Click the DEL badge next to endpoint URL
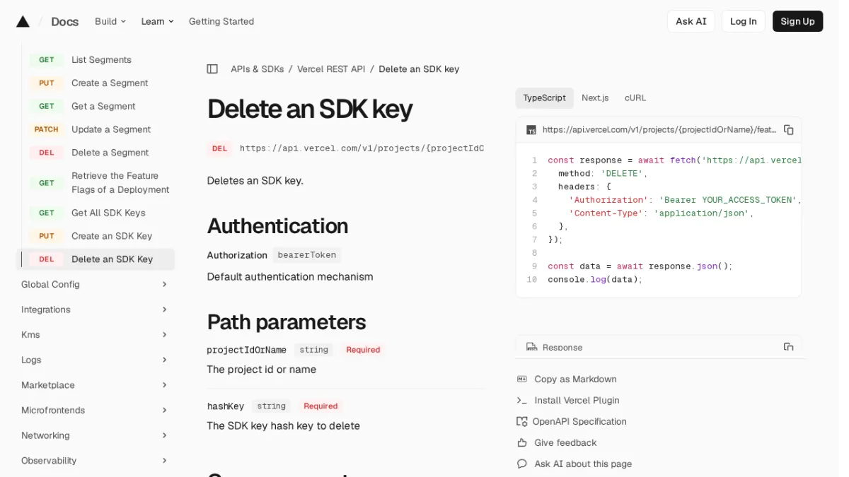 pyautogui.click(x=220, y=148)
